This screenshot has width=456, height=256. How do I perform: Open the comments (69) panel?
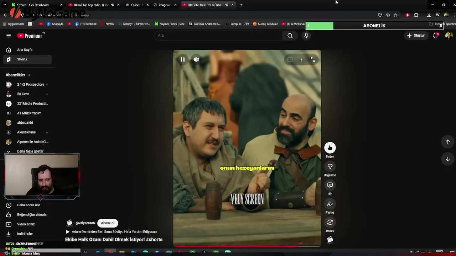(330, 185)
